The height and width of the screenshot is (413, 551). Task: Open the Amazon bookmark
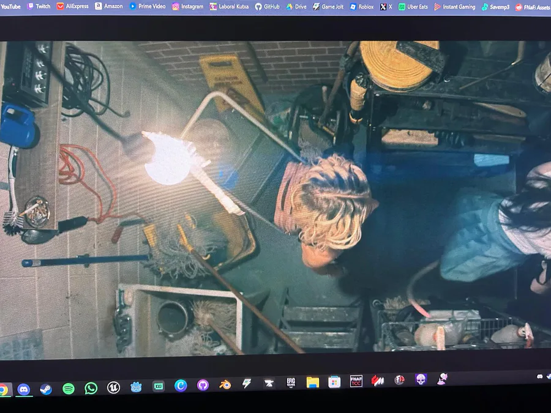(x=109, y=6)
